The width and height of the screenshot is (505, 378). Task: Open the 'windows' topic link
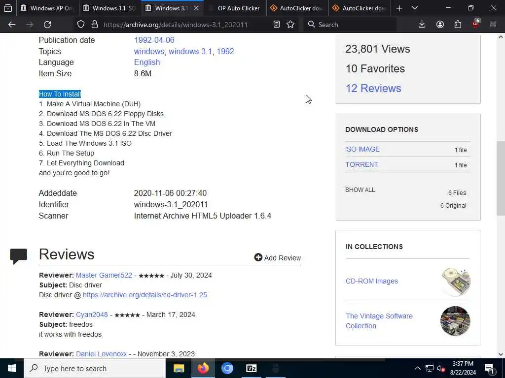coord(149,51)
